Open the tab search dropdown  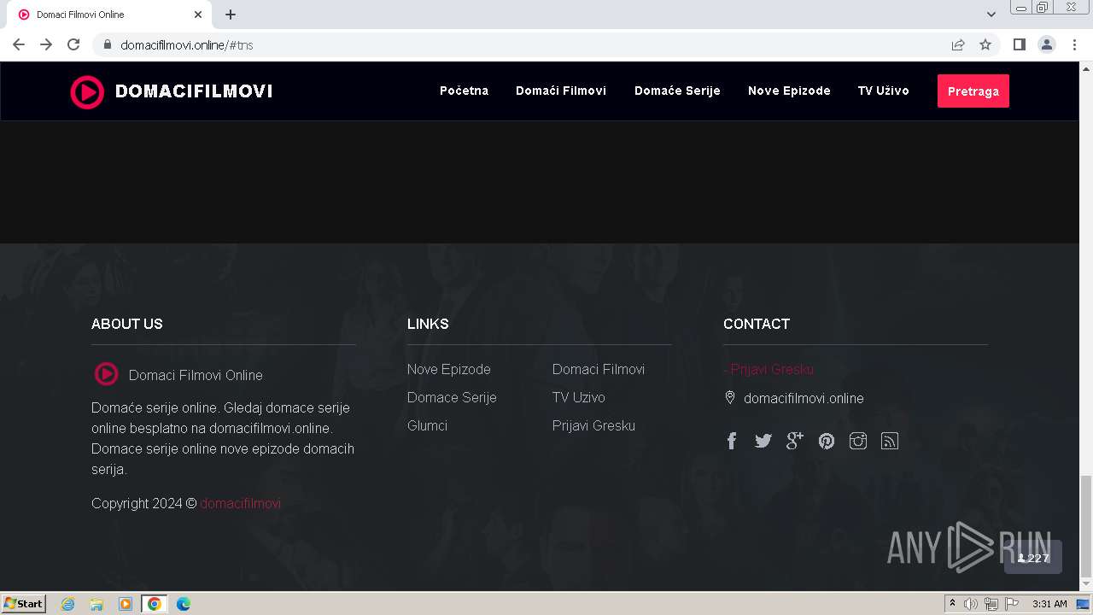point(991,15)
